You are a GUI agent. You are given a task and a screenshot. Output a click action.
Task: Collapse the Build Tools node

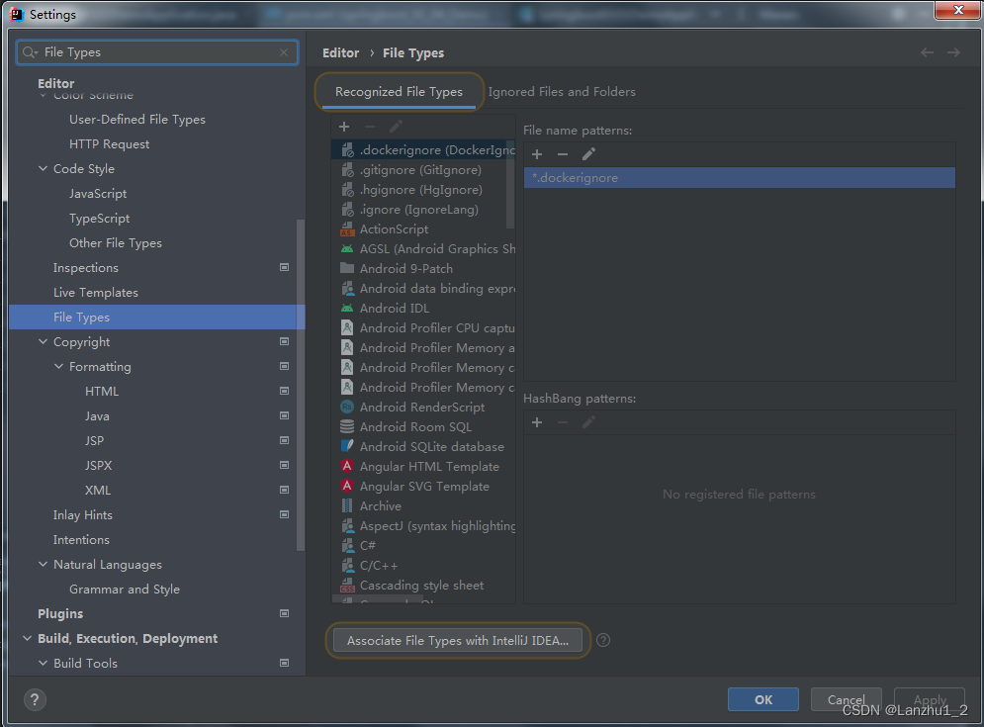[44, 663]
